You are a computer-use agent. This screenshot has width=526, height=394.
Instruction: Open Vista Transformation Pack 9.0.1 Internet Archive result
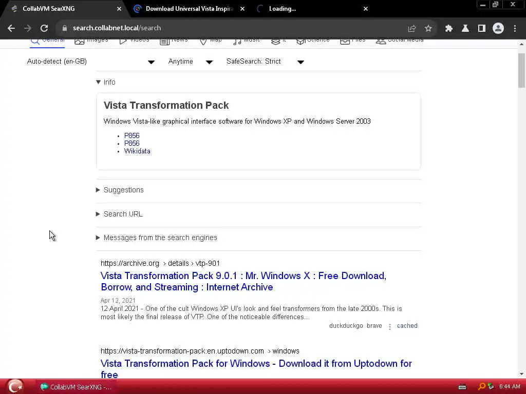pyautogui.click(x=243, y=282)
